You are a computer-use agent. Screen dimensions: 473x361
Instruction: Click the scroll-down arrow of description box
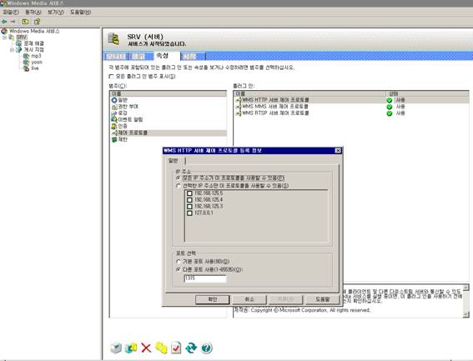(466, 314)
